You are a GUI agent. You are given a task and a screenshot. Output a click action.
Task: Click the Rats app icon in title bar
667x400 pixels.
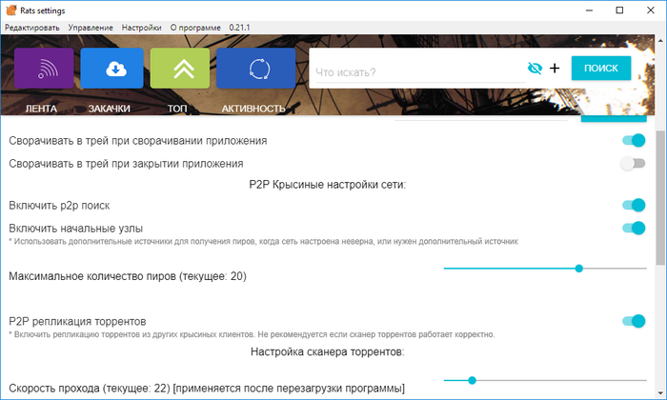[11, 10]
